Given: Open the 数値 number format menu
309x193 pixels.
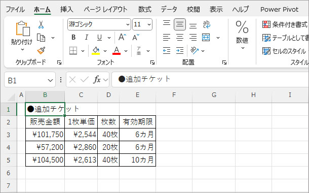Looking at the screenshot, I should [242, 35].
